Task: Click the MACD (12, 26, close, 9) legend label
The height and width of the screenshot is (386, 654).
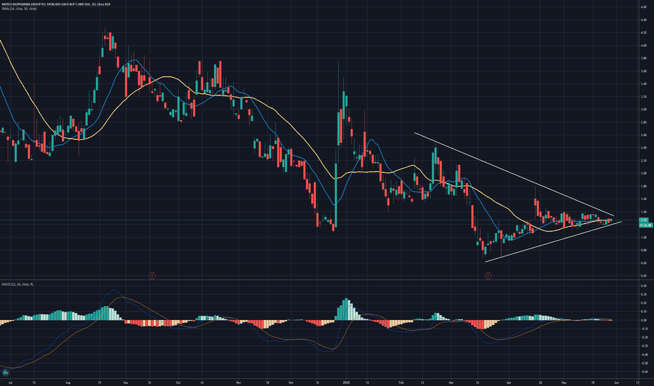Action: pos(17,284)
